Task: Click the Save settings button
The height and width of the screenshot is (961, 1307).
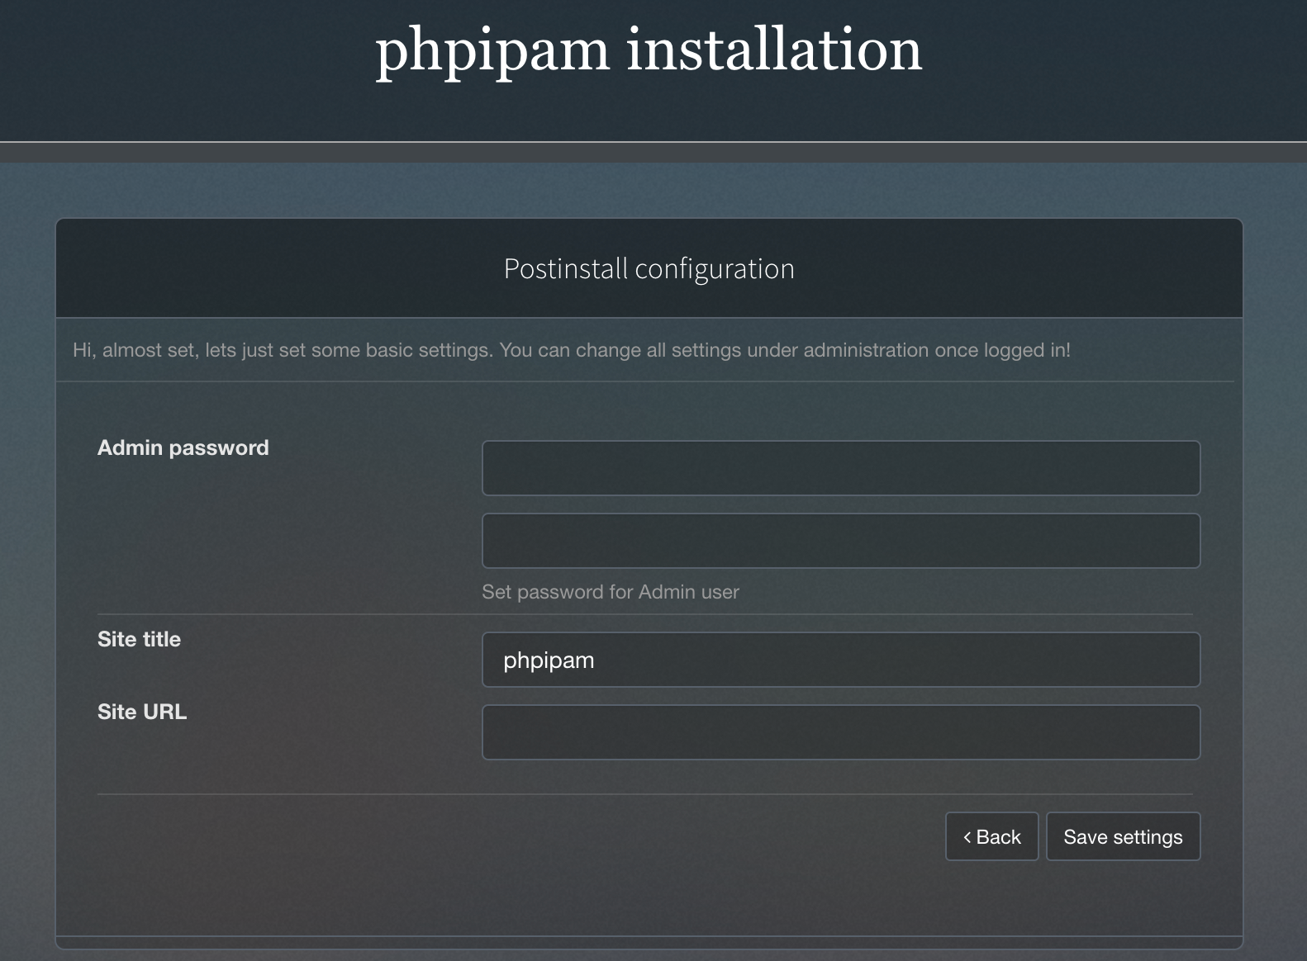Action: point(1124,836)
